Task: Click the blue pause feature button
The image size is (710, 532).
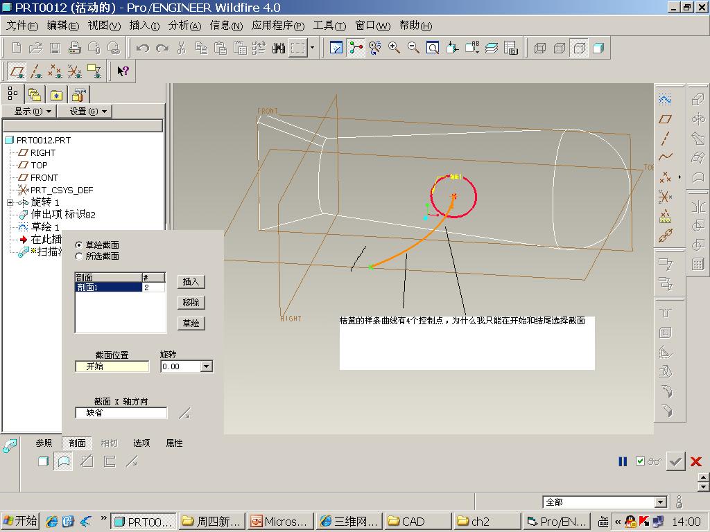Action: 623,461
